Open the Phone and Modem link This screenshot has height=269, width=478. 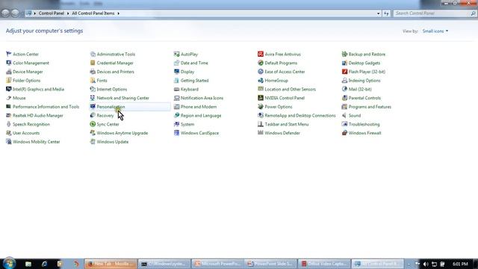click(x=199, y=107)
